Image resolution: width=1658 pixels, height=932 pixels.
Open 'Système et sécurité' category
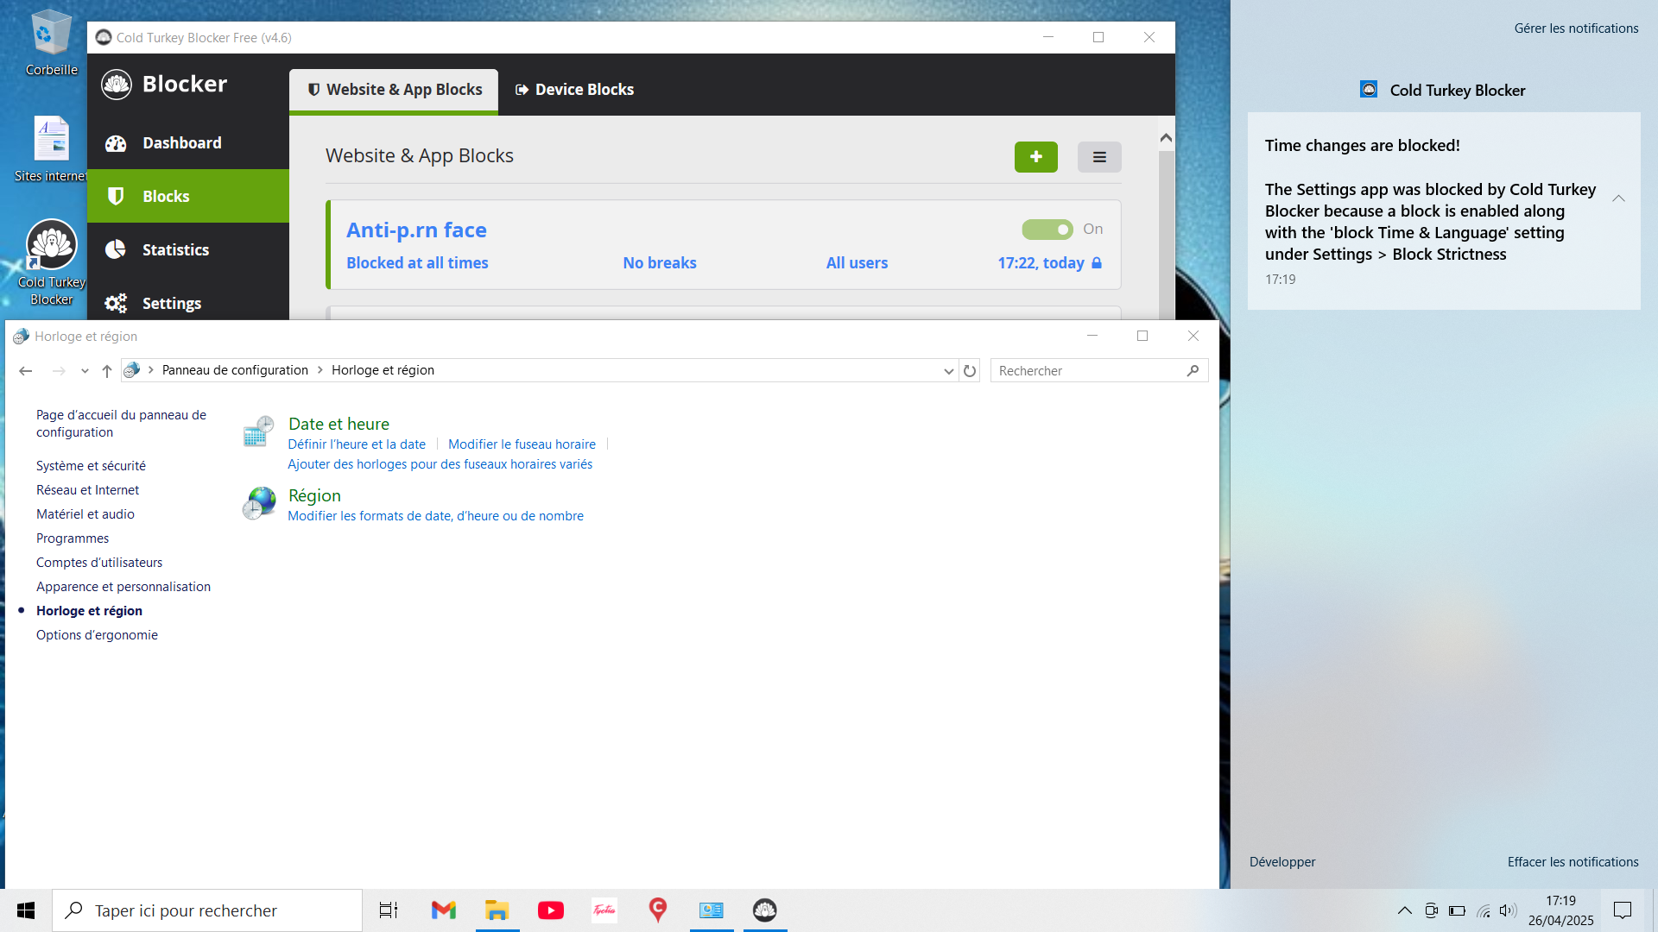(x=91, y=466)
